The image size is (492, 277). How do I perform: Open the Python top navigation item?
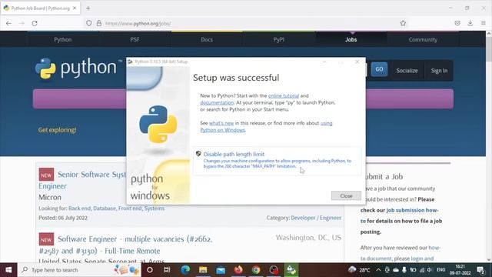click(63, 39)
